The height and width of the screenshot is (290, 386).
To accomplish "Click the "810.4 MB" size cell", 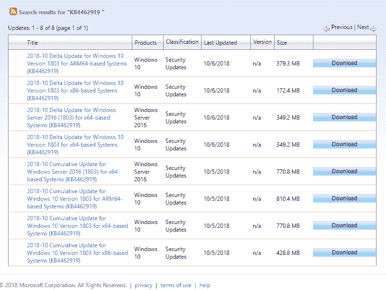I will (x=288, y=199).
